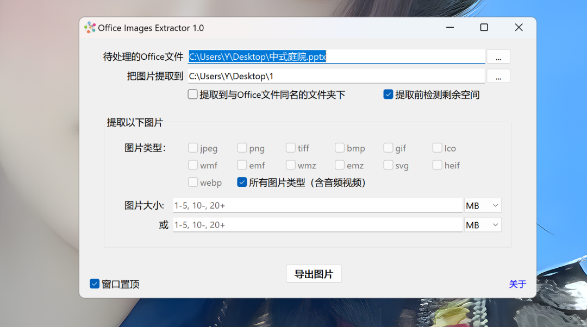Browse for the image output folder
Image resolution: width=587 pixels, height=327 pixels.
(498, 77)
